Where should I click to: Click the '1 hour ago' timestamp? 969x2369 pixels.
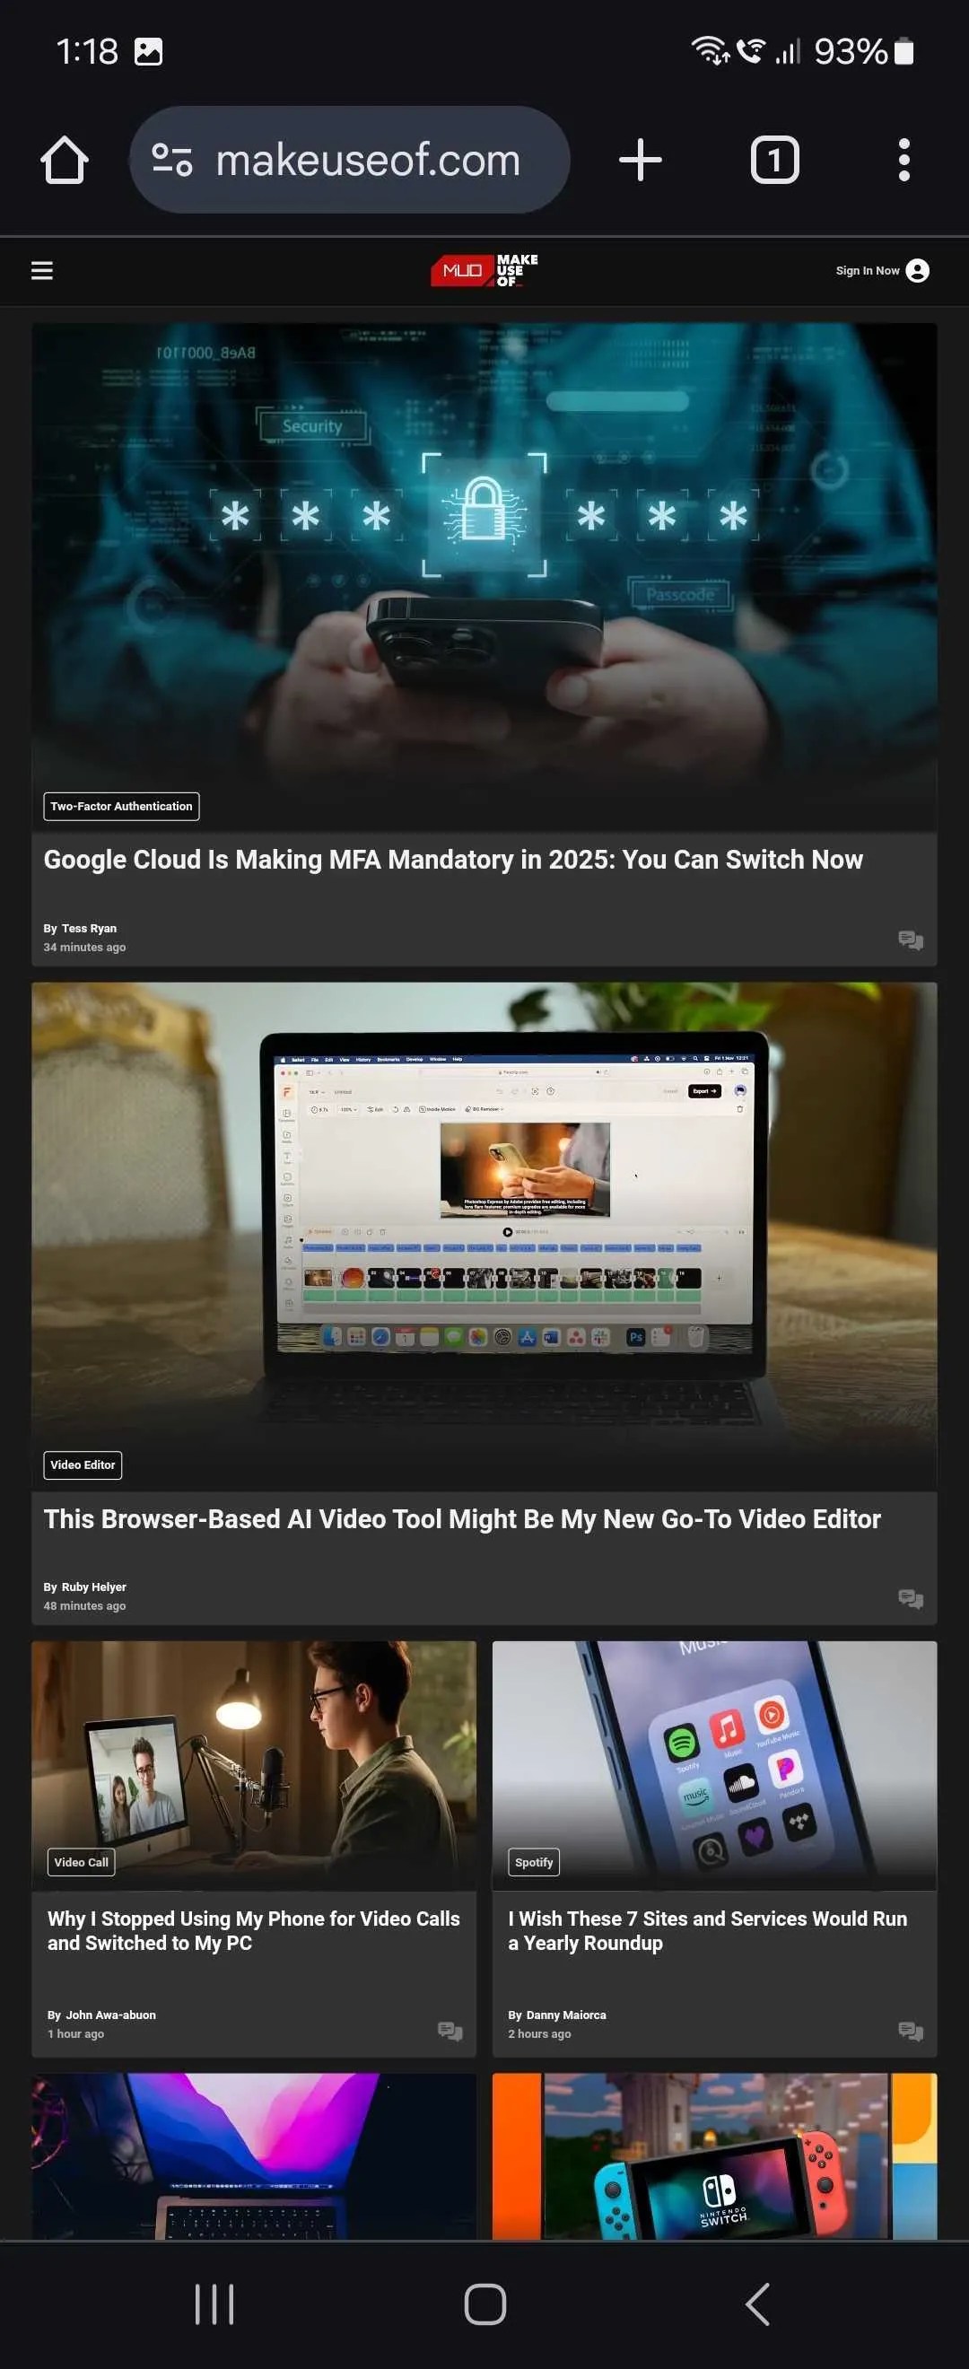pyautogui.click(x=75, y=2033)
